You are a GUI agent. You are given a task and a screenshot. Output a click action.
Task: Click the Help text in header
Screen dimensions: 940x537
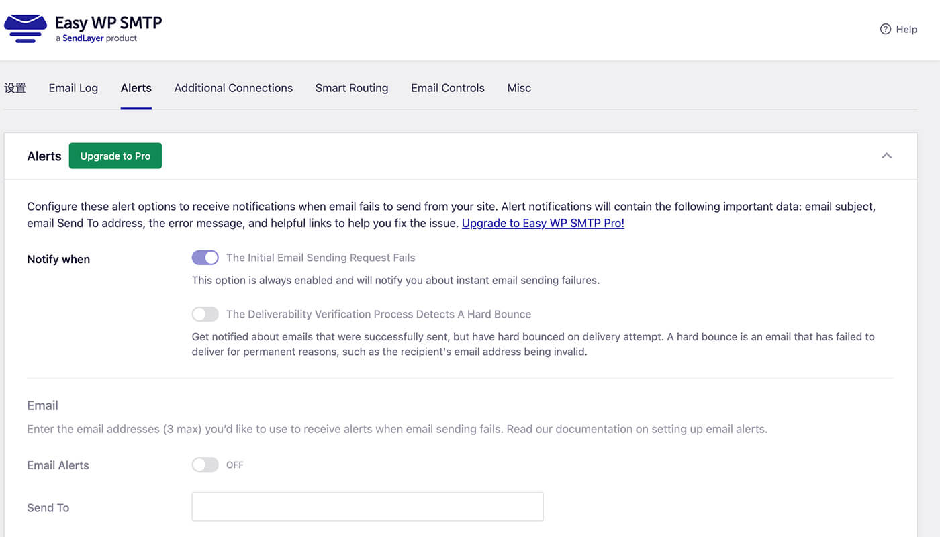pos(906,29)
